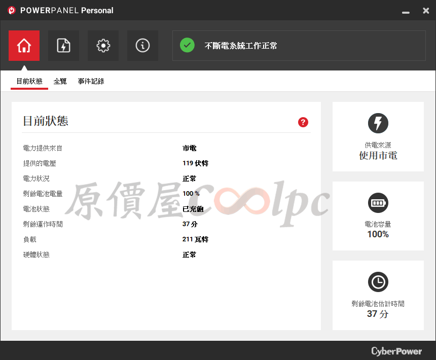Click the 電力提供來自 label
436x360 pixels.
point(43,148)
